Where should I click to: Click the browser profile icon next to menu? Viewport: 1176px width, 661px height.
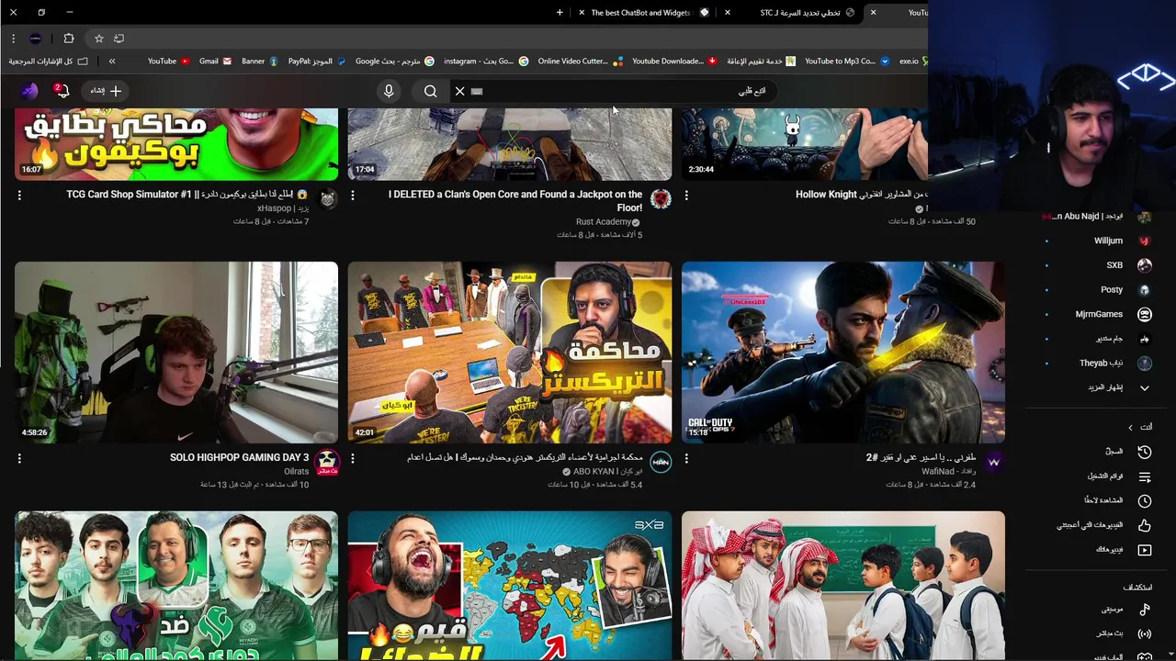coord(36,39)
